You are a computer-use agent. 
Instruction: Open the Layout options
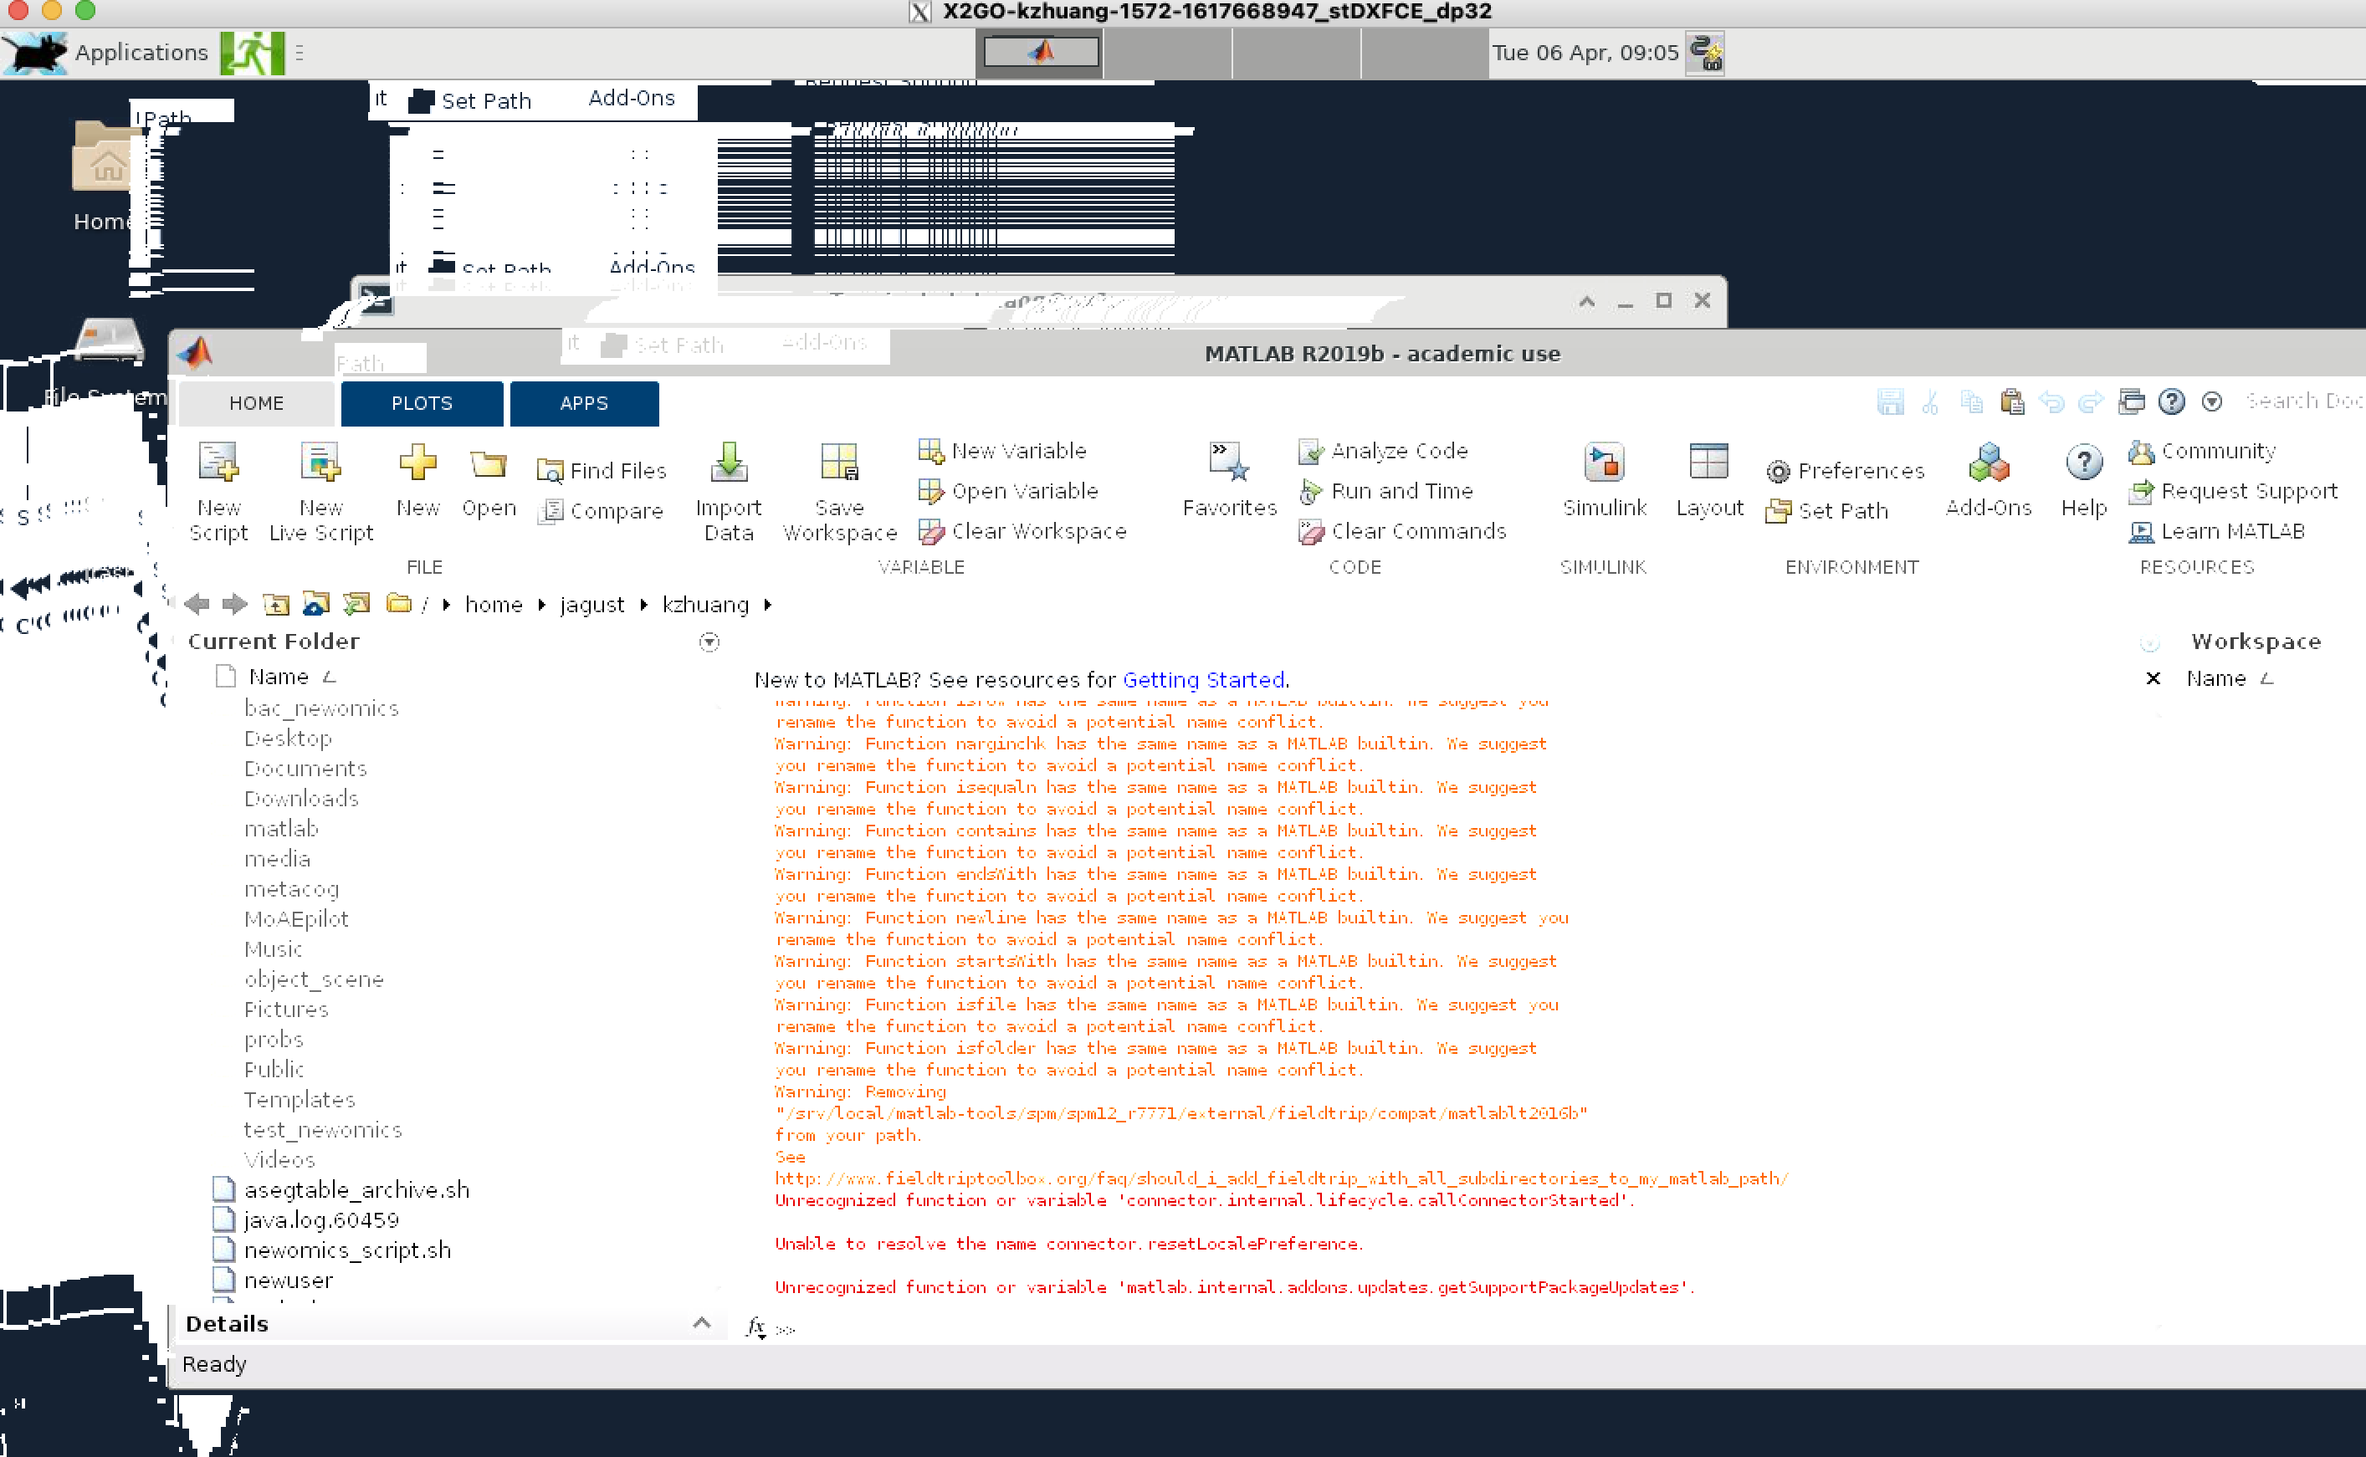1708,480
